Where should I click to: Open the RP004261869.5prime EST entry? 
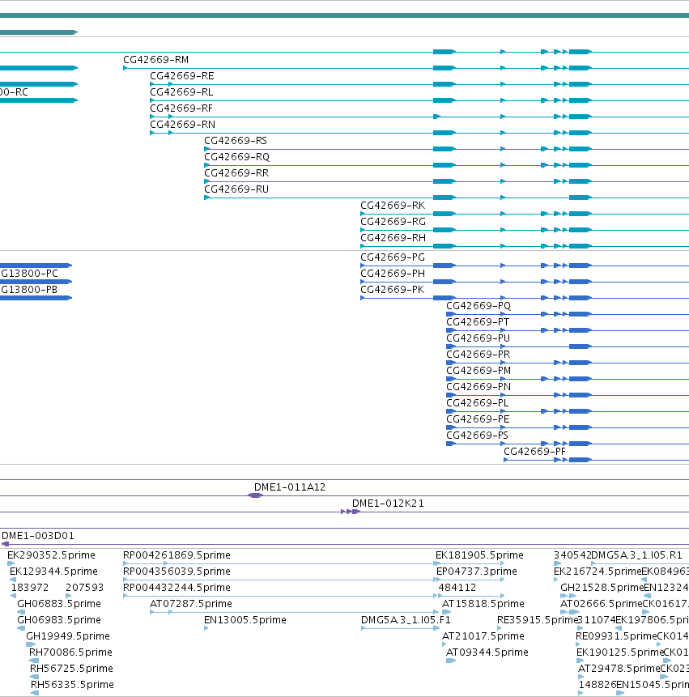(x=177, y=555)
